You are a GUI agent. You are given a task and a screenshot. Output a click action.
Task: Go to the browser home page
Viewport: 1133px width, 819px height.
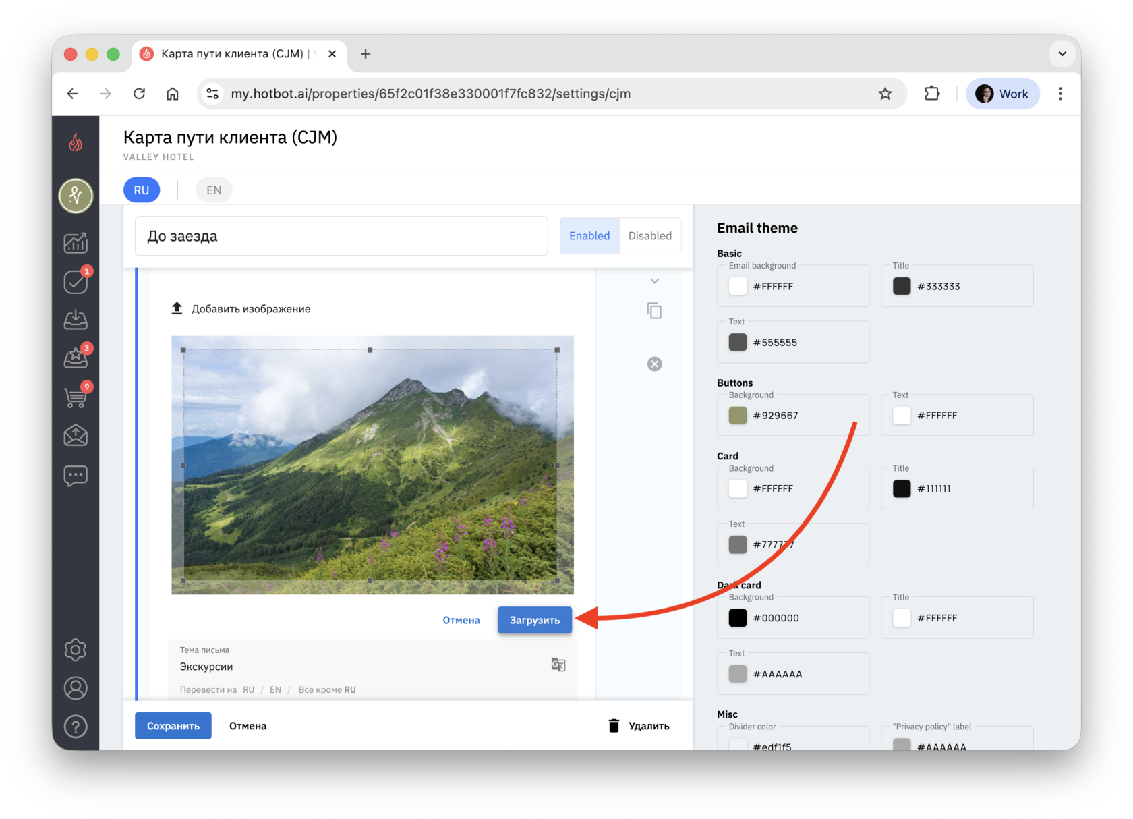[x=173, y=94]
